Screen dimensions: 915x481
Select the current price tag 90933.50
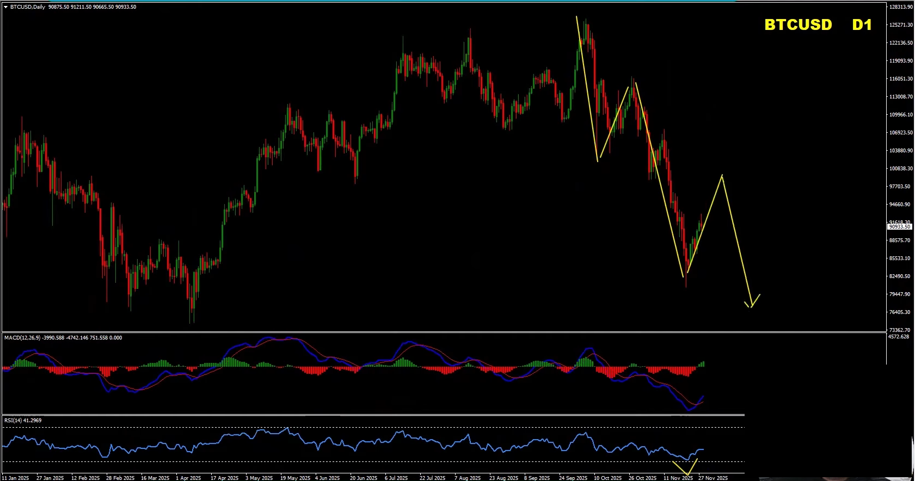click(899, 226)
